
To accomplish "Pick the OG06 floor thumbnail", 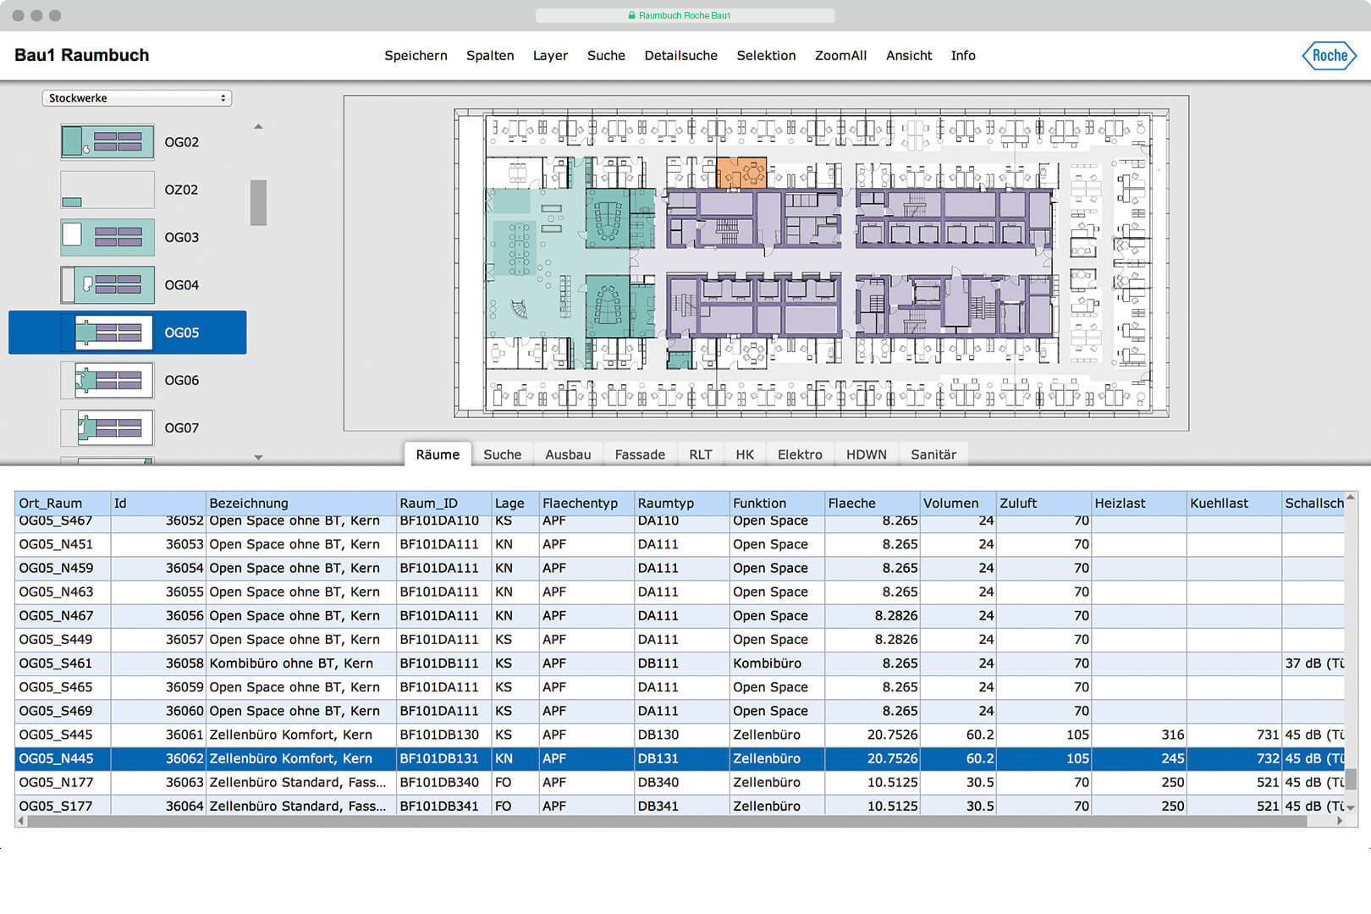I will (x=107, y=381).
